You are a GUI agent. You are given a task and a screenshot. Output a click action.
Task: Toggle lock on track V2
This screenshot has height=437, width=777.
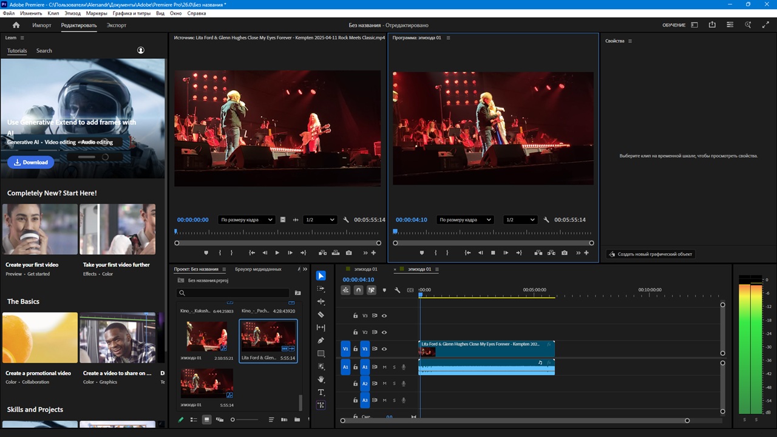click(x=356, y=333)
